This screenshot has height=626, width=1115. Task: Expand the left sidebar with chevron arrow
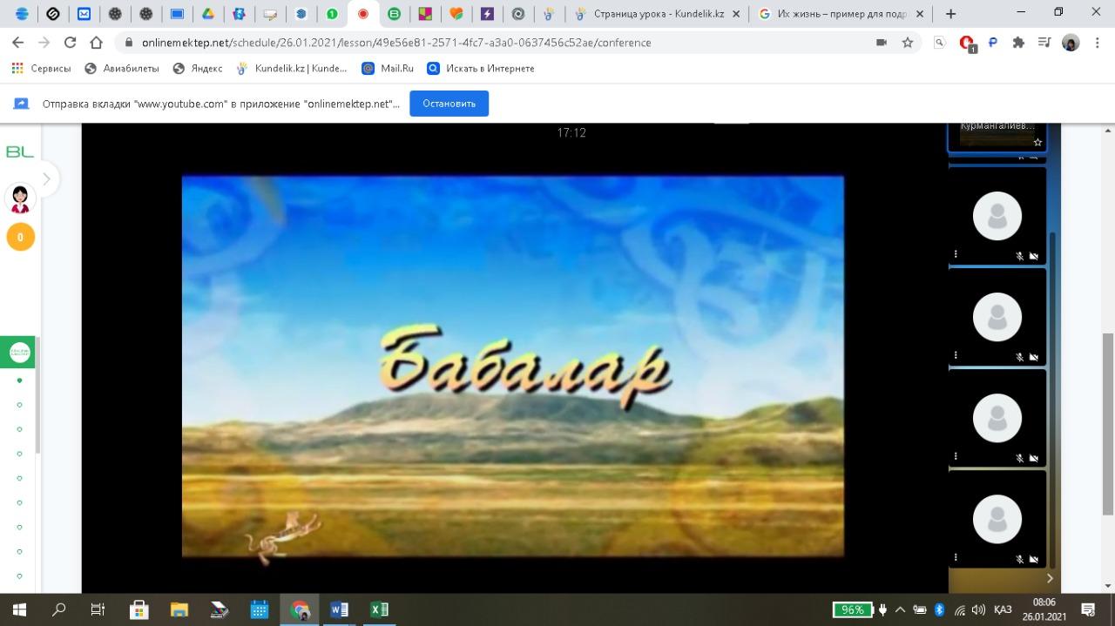46,179
